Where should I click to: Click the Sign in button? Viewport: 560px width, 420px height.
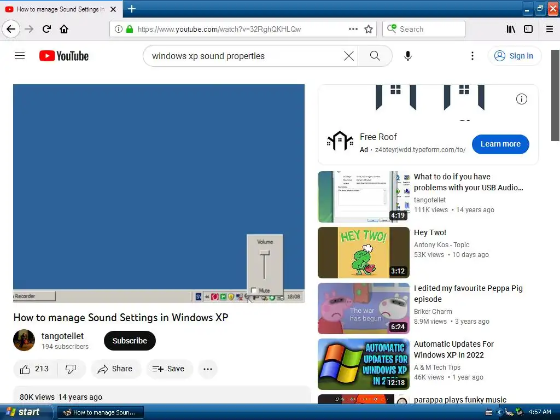[x=514, y=56]
